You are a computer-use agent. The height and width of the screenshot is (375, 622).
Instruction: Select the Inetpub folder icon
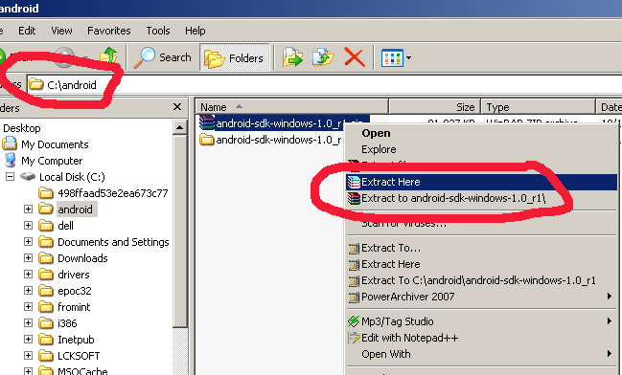pyautogui.click(x=46, y=340)
